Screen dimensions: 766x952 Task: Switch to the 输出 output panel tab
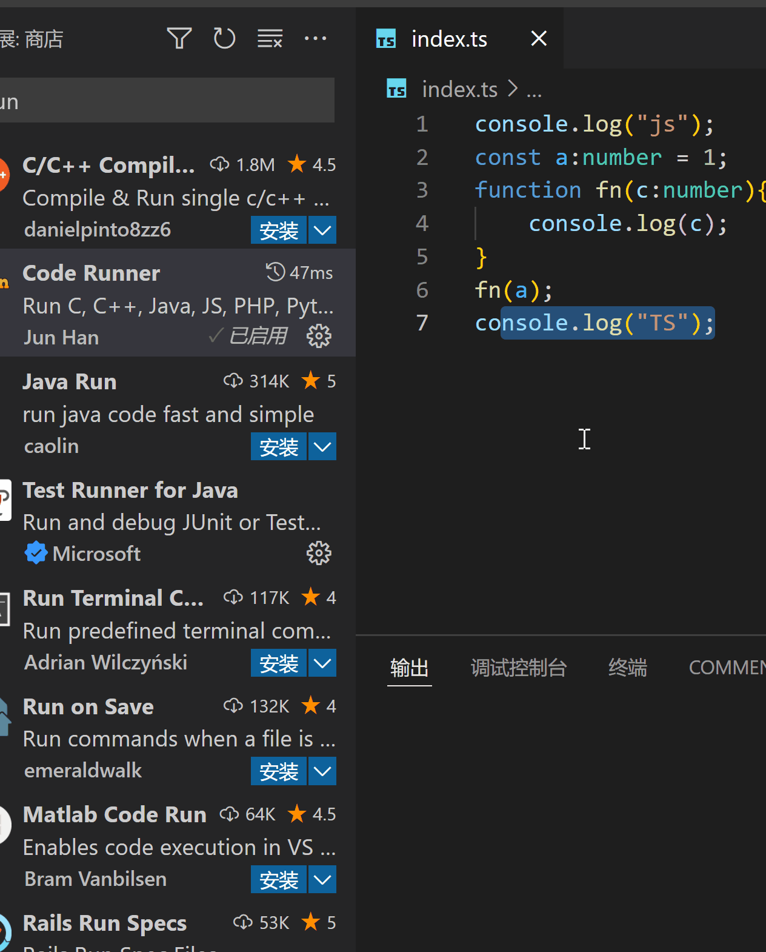pos(410,668)
